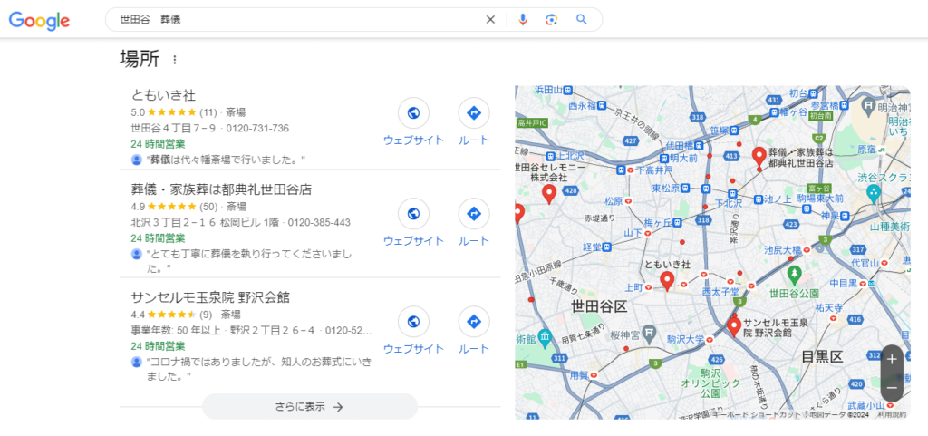Click the 用賀 station label on map
The height and width of the screenshot is (436, 928).
pos(578,375)
